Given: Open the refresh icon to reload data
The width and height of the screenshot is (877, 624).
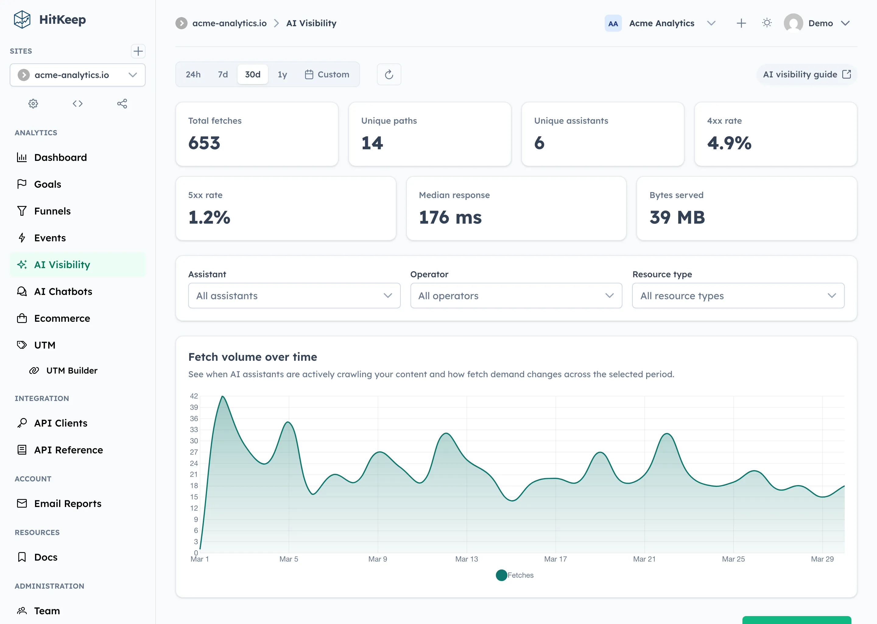Looking at the screenshot, I should pos(389,74).
